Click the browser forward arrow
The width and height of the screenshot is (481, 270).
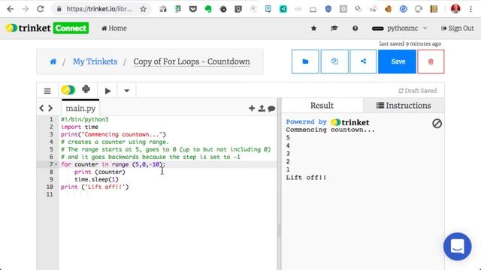(x=25, y=9)
